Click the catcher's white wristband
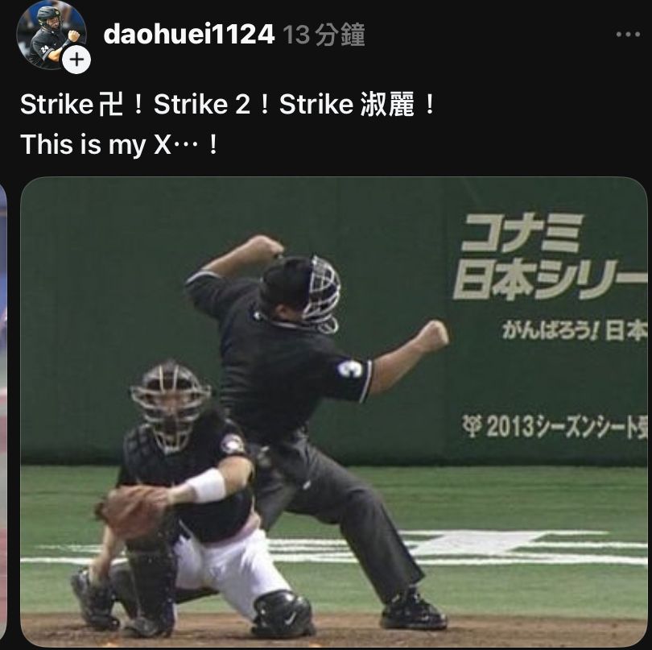The height and width of the screenshot is (650, 652). [207, 486]
